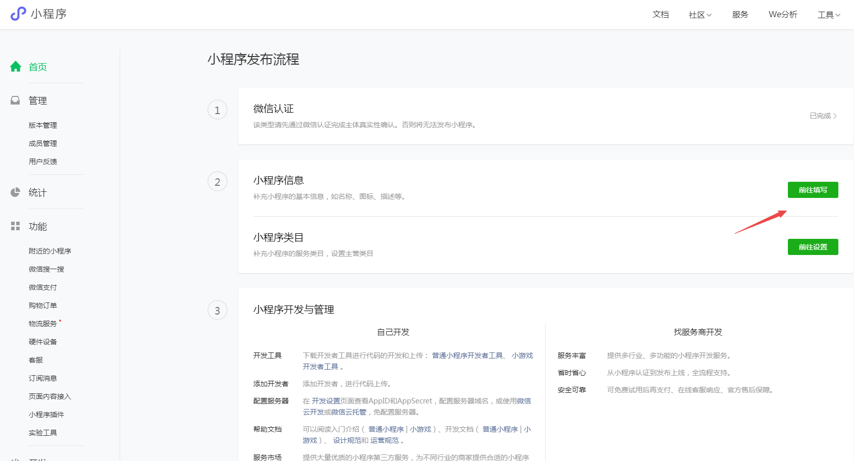Click the pie chart icon beside 统计

[x=16, y=192]
